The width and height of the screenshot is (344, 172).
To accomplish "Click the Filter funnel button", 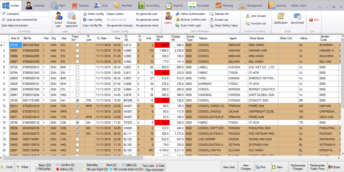I will [x=22, y=167].
